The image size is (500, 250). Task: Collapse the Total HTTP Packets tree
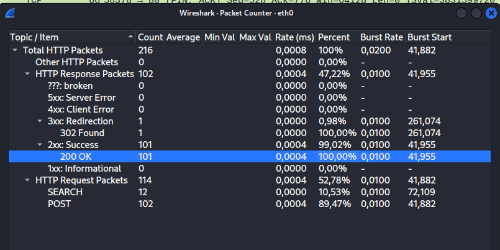pos(15,50)
